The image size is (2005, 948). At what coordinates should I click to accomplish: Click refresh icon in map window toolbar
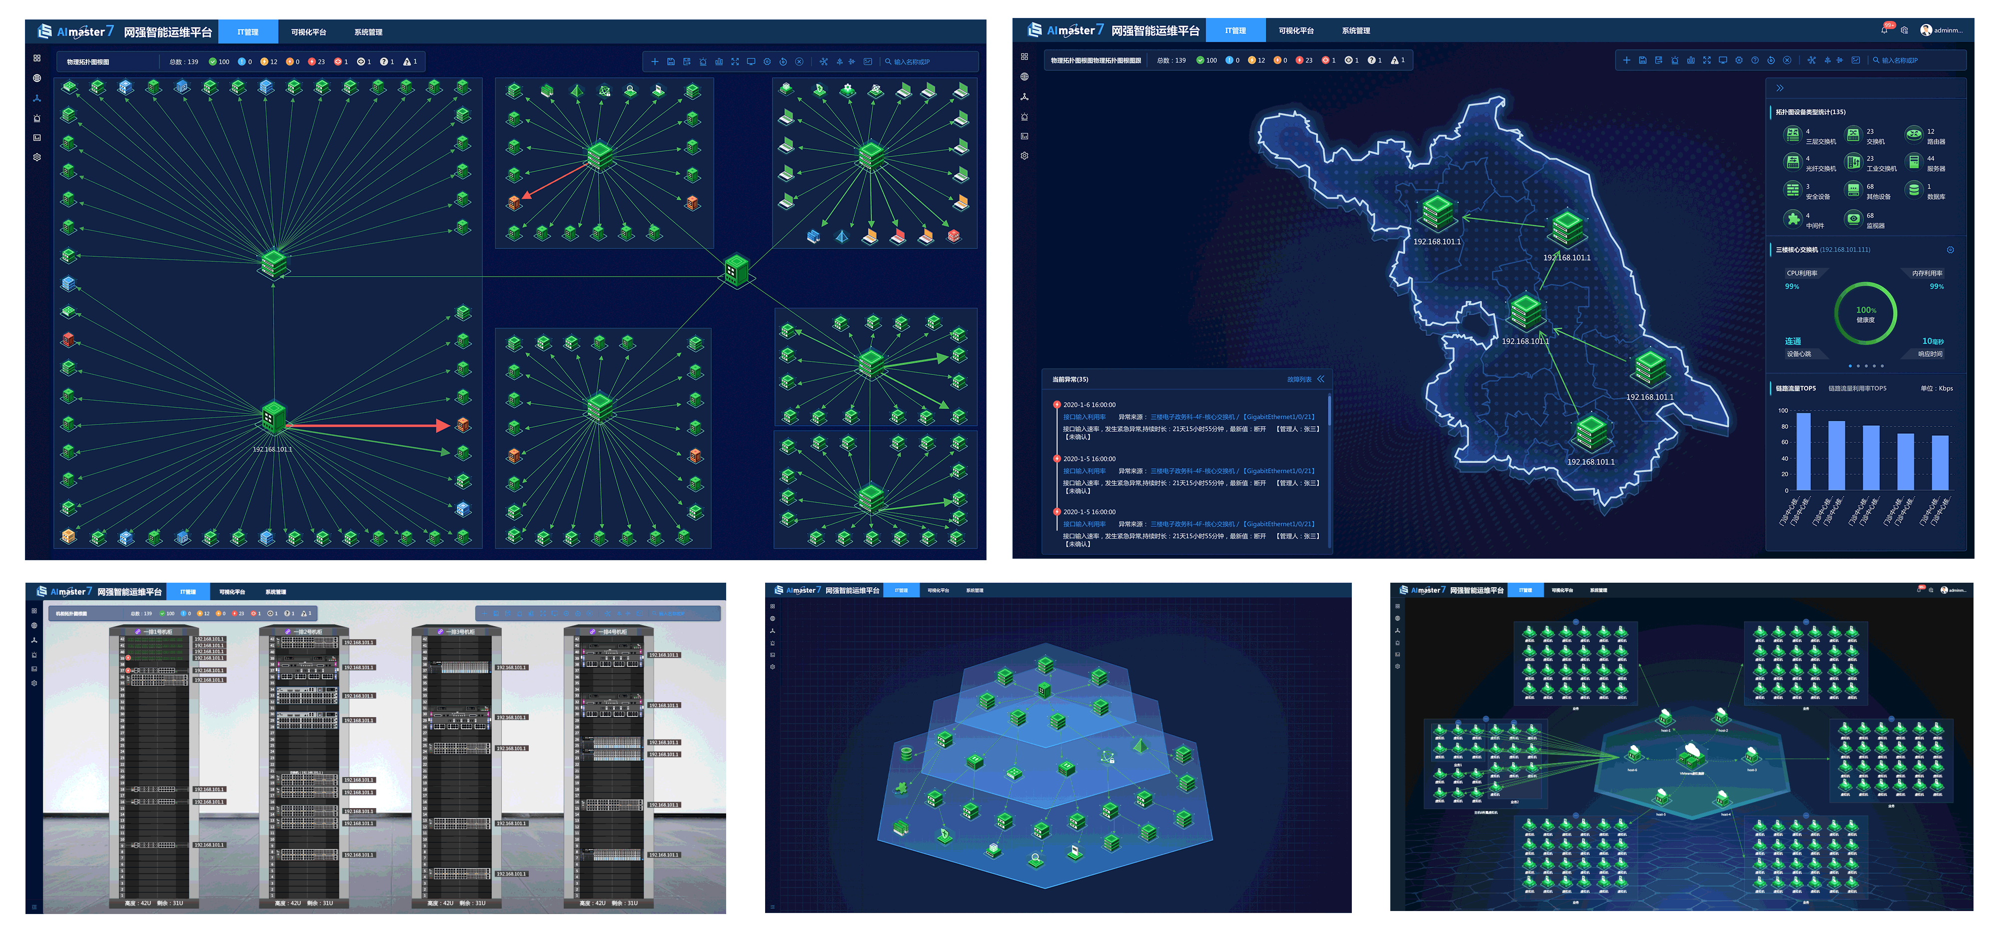(x=1771, y=60)
